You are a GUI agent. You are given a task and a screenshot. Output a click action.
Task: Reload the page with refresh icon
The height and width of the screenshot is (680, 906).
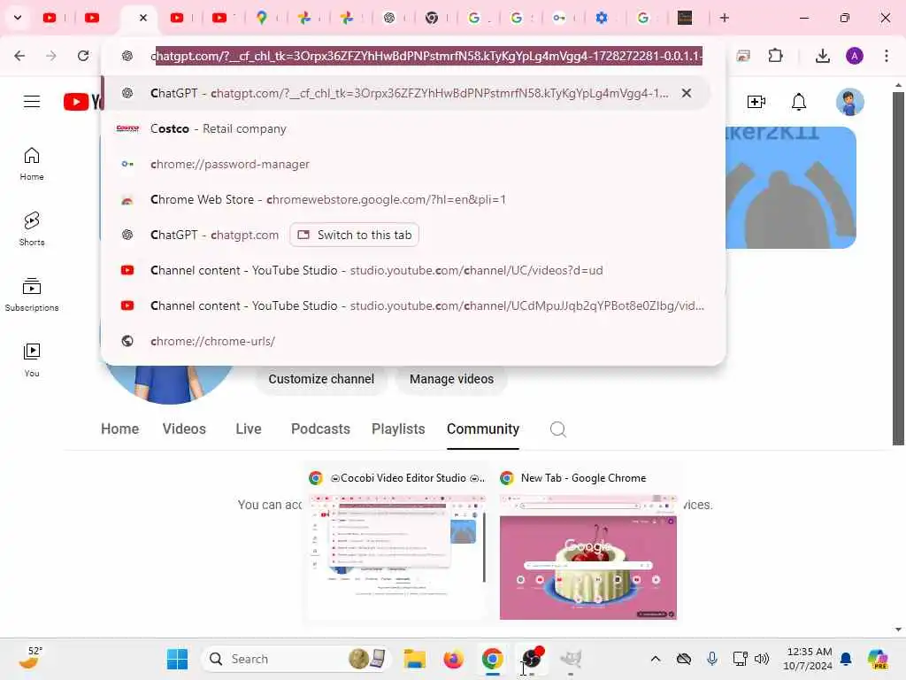click(83, 56)
